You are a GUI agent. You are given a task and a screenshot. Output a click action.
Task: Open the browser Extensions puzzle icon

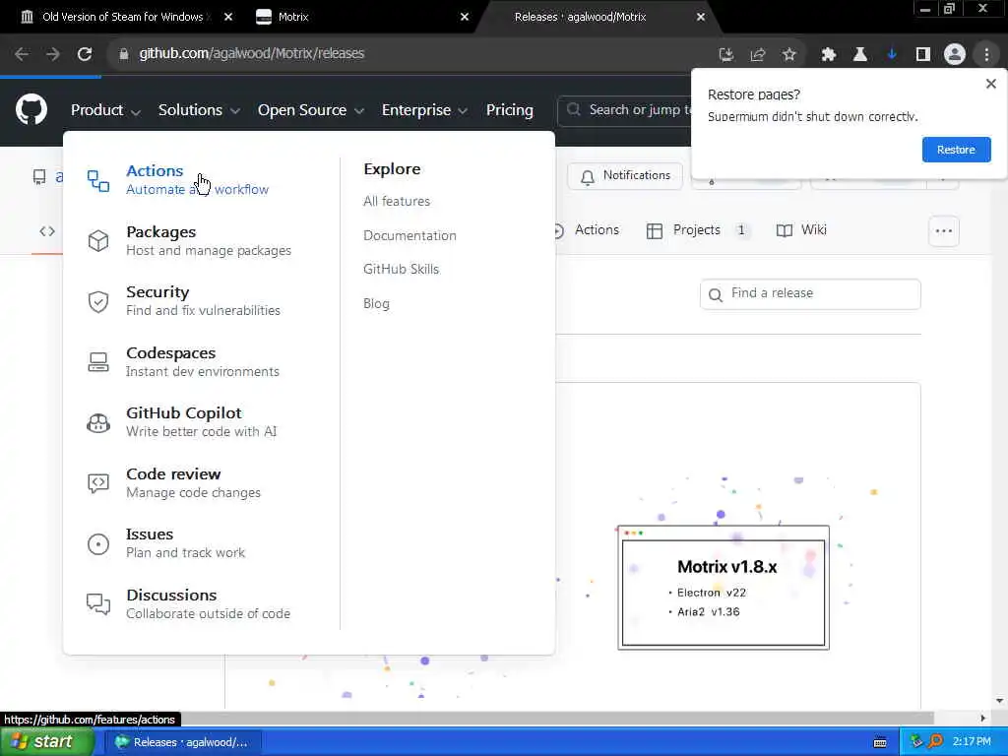pos(828,55)
